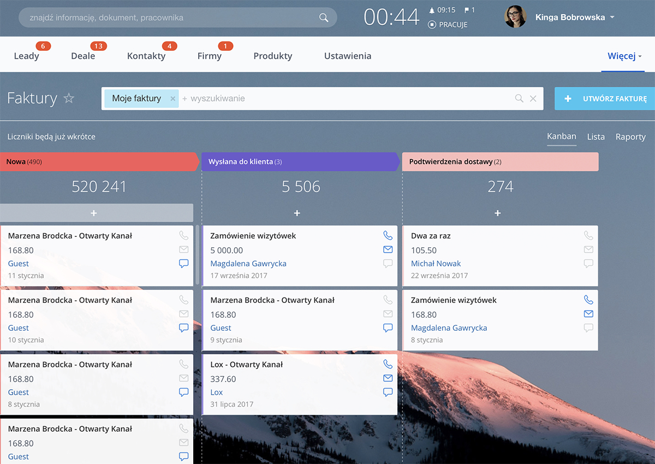Click the phone icon on Lox - Otwarty Kanał card

388,364
